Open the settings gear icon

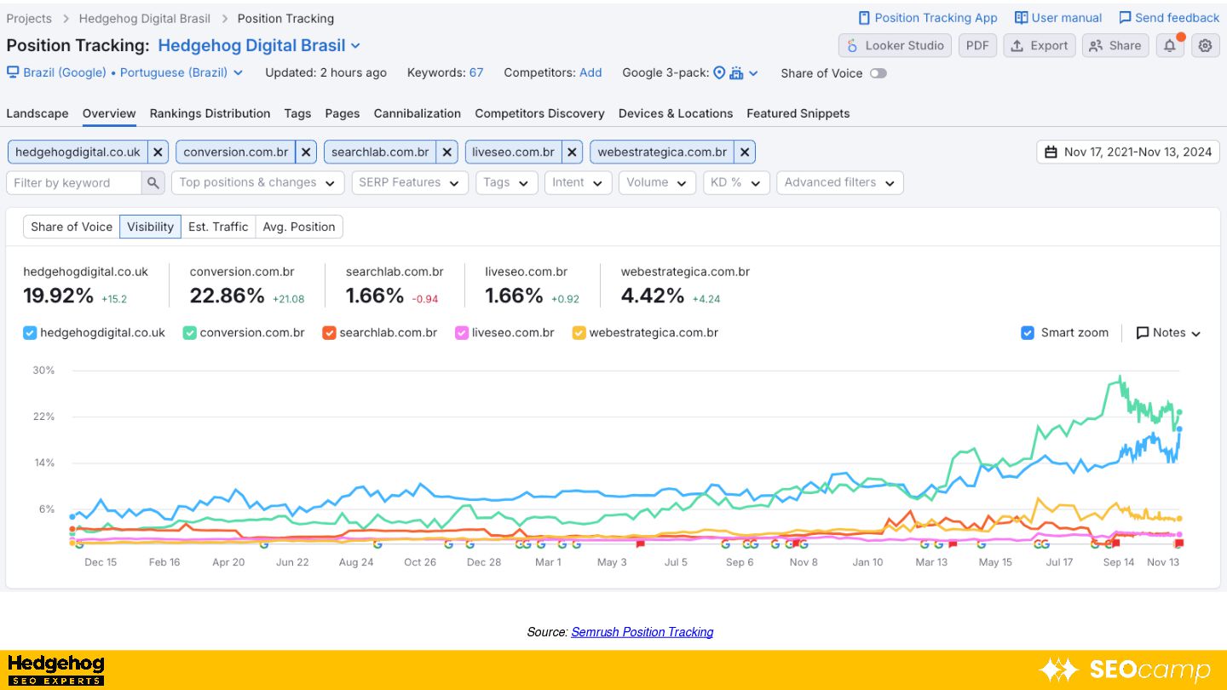(1205, 46)
